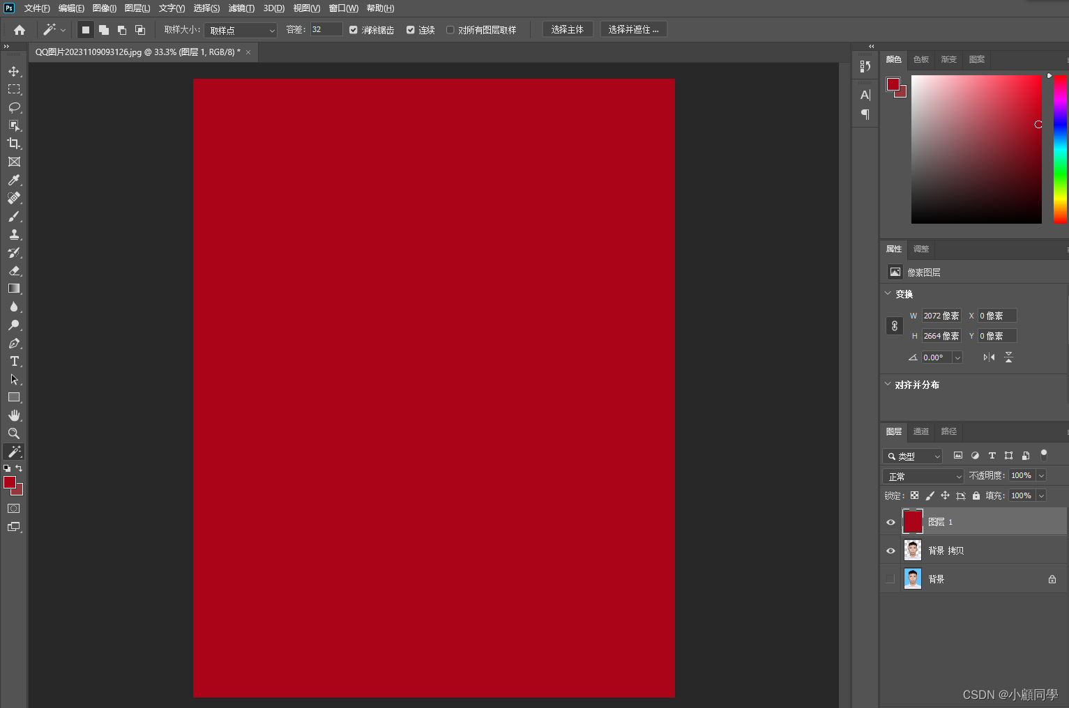Screen dimensions: 1069x708
Task: Select the Move tool
Action: (x=14, y=71)
